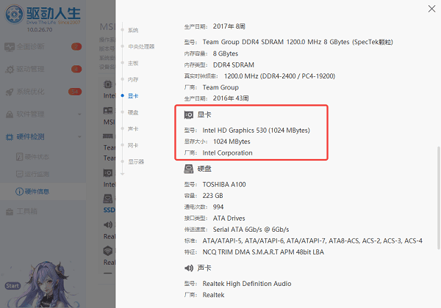This screenshot has height=308, width=441.
Task: Click the 软件管理 sidebar icon
Action: point(10,114)
